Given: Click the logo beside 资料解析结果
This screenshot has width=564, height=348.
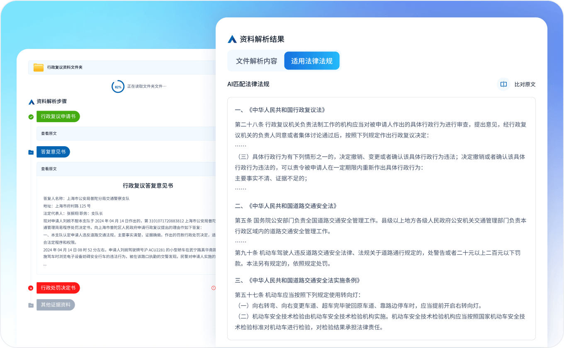Looking at the screenshot, I should tap(232, 39).
